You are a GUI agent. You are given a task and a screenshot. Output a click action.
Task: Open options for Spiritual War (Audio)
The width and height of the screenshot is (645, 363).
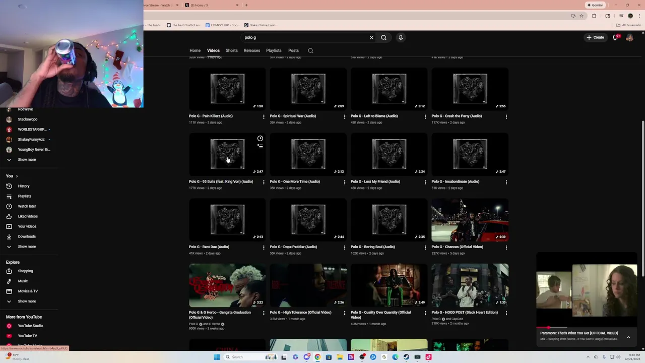coord(345,116)
